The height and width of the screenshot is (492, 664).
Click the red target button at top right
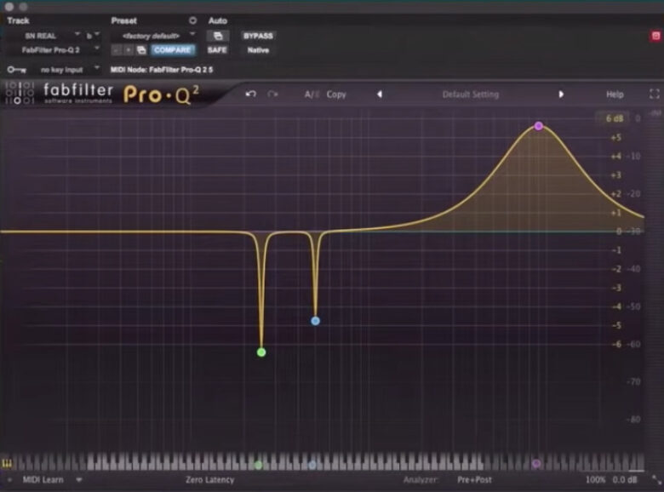coord(655,36)
